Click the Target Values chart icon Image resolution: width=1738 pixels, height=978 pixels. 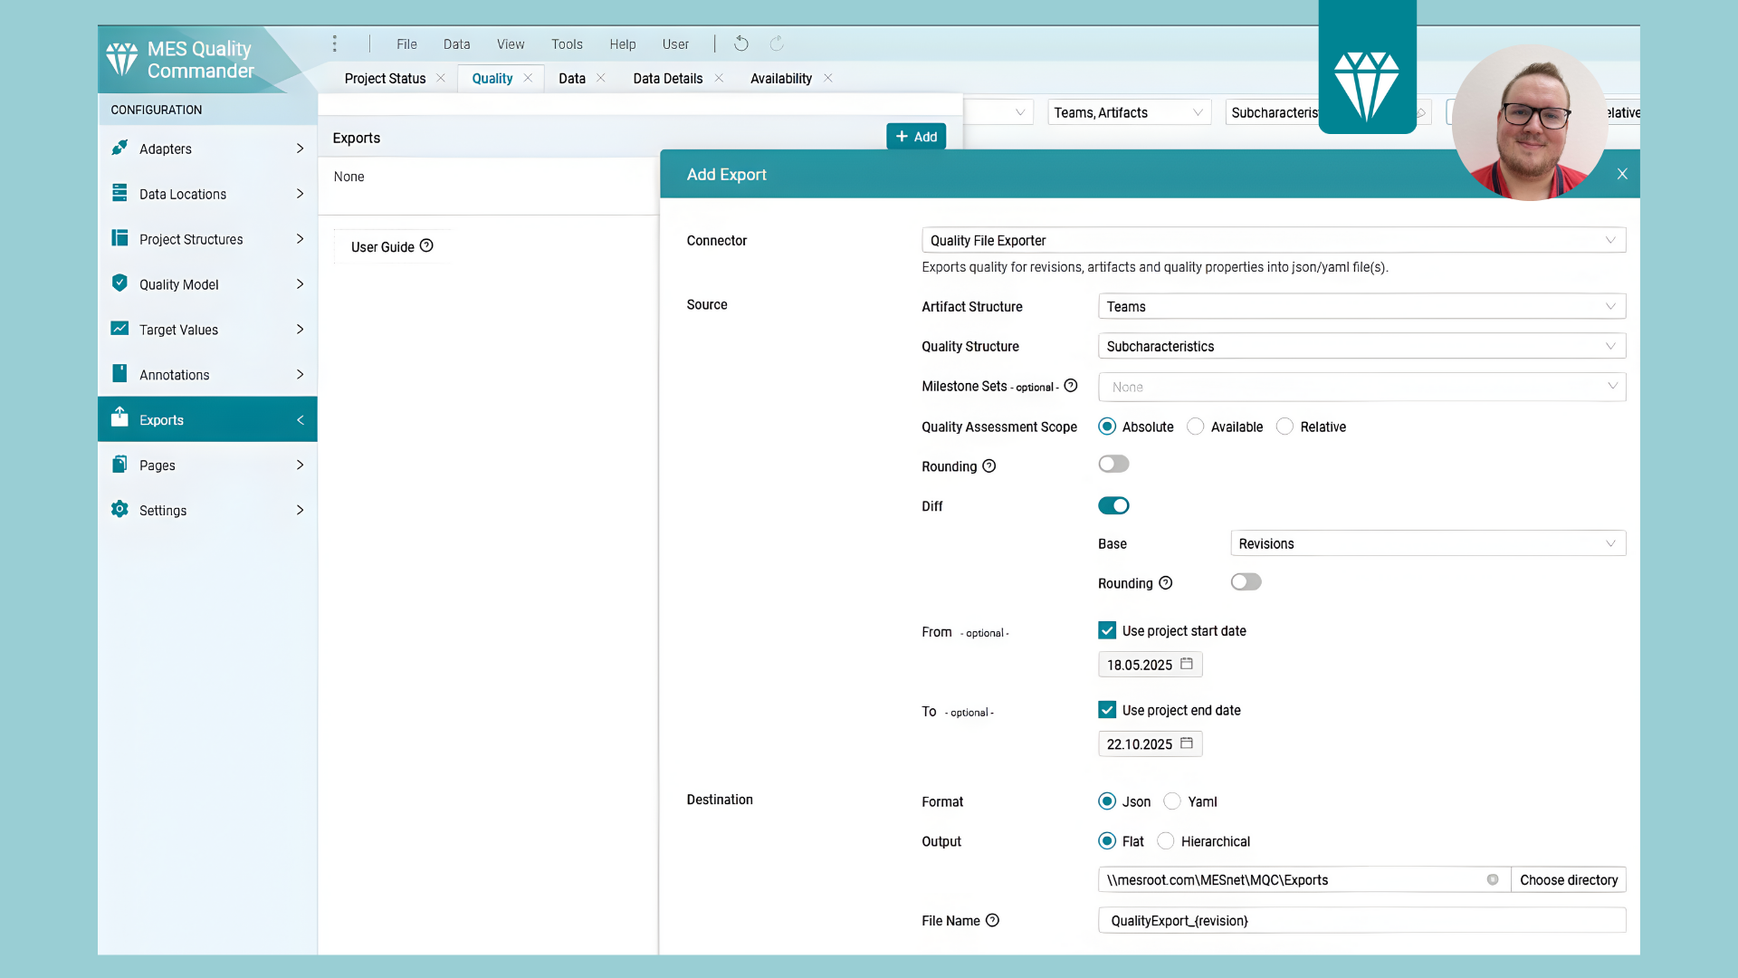coord(119,329)
